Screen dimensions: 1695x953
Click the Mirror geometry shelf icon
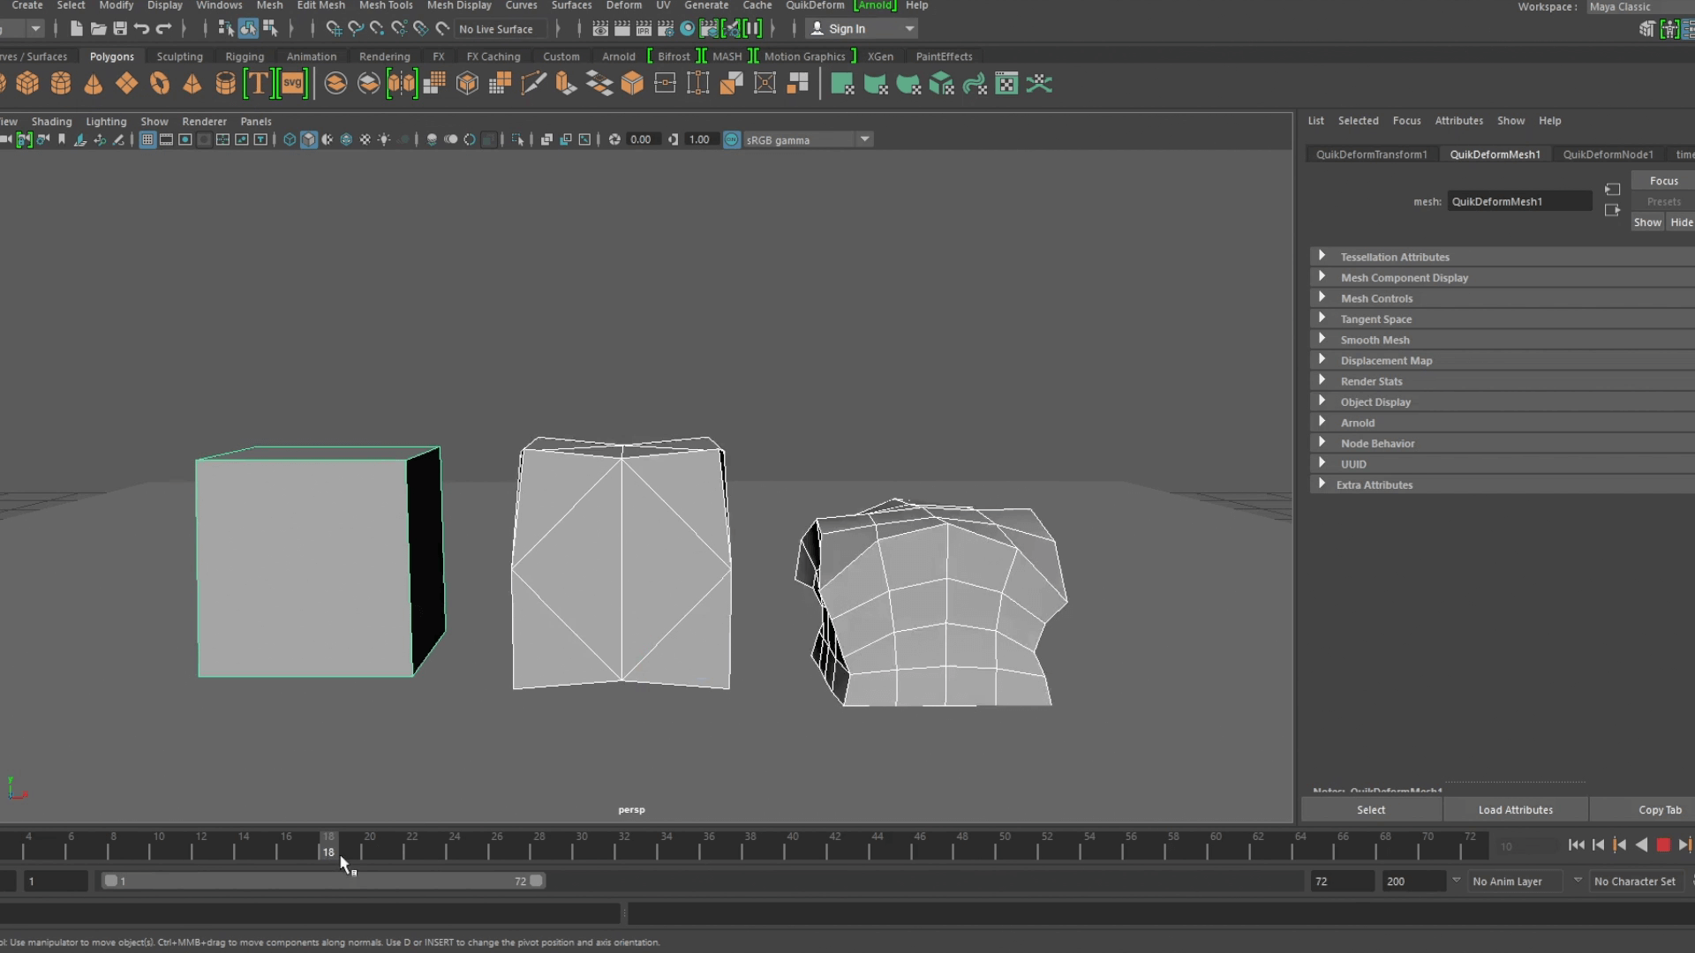click(402, 84)
